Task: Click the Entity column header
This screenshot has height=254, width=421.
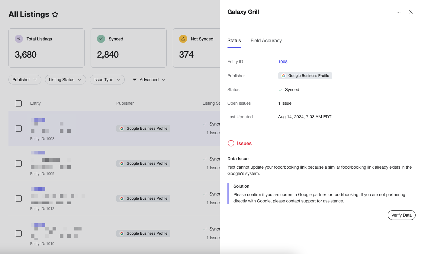Action: pyautogui.click(x=35, y=103)
